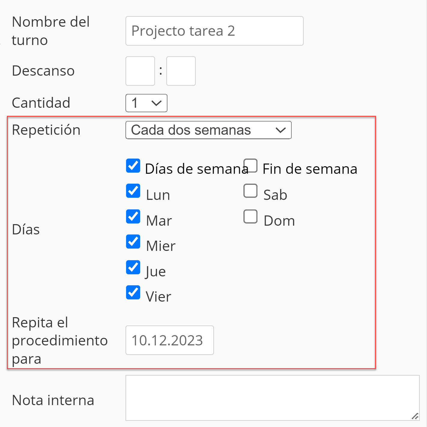Screen dimensions: 427x427
Task: Grab the Nota interna resize handle
Action: pyautogui.click(x=415, y=416)
